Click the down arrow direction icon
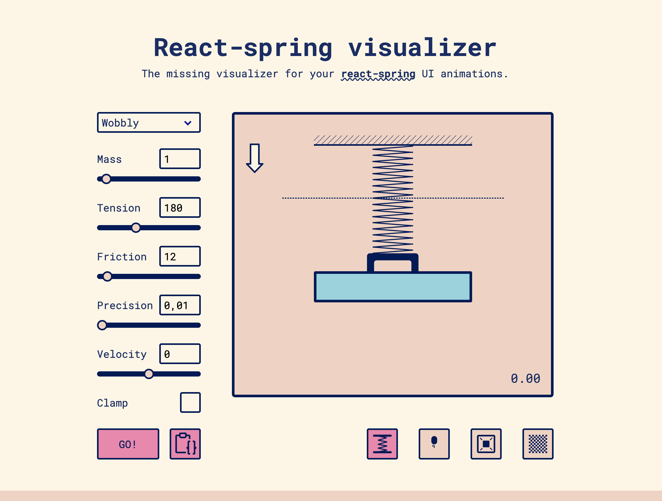The height and width of the screenshot is (501, 662). (x=254, y=158)
